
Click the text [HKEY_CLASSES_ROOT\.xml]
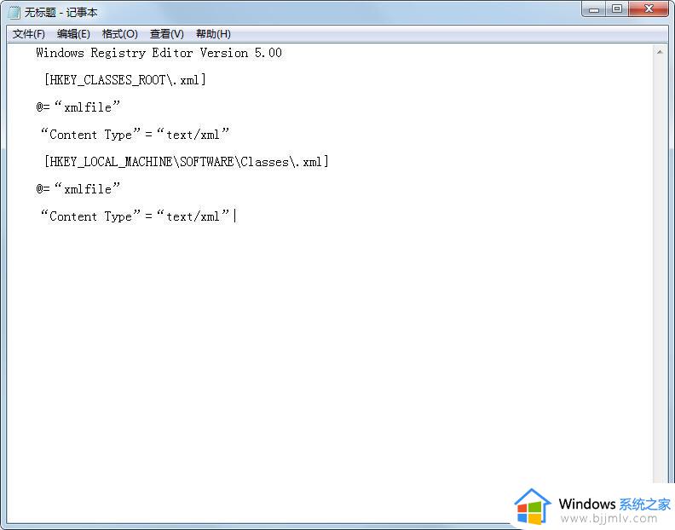[124, 79]
